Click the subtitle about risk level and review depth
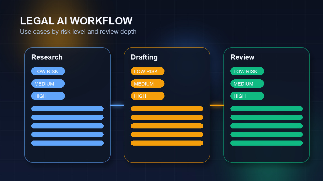This screenshot has width=323, height=181. pyautogui.click(x=78, y=31)
